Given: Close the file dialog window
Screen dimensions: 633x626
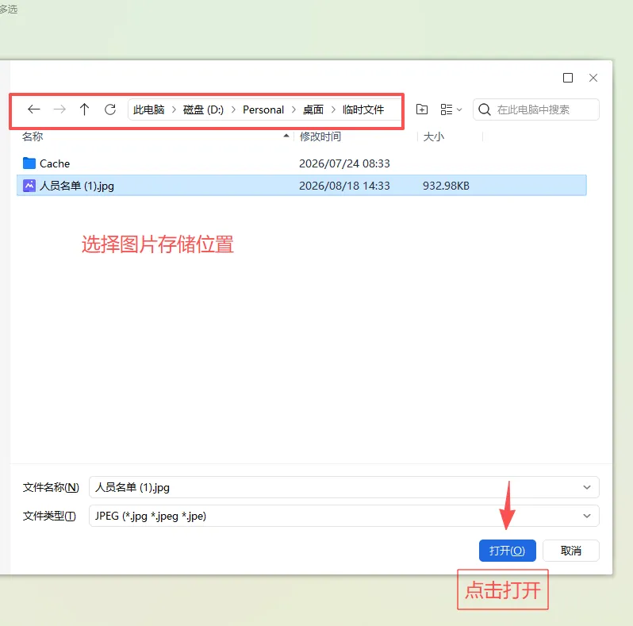Looking at the screenshot, I should [593, 78].
